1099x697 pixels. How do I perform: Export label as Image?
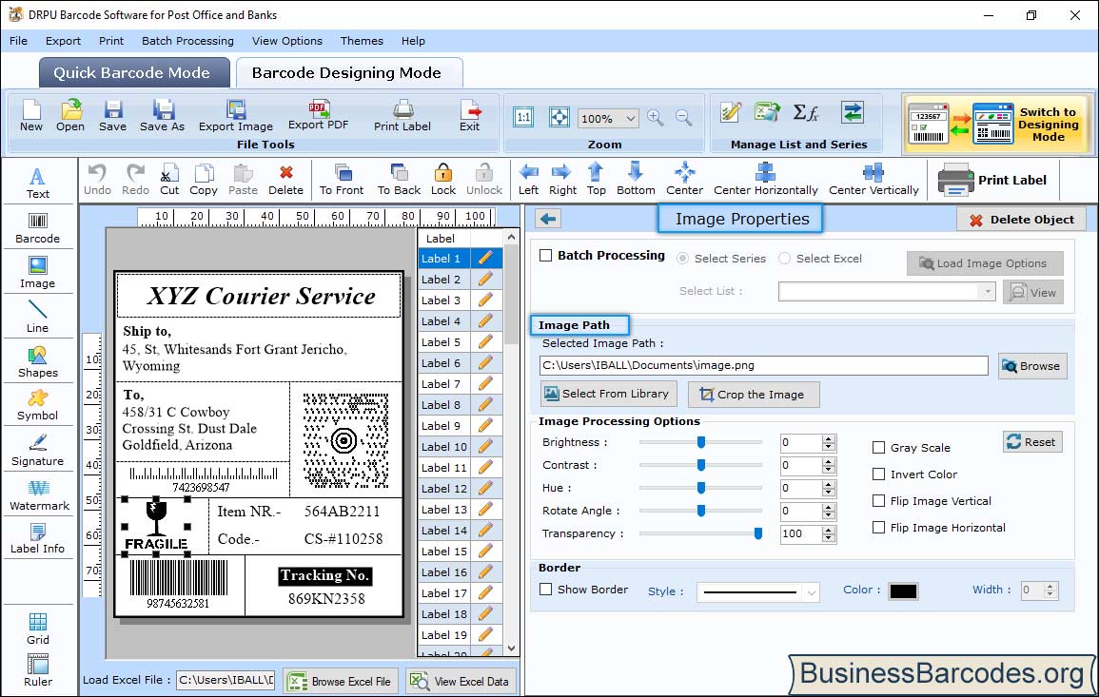tap(236, 116)
